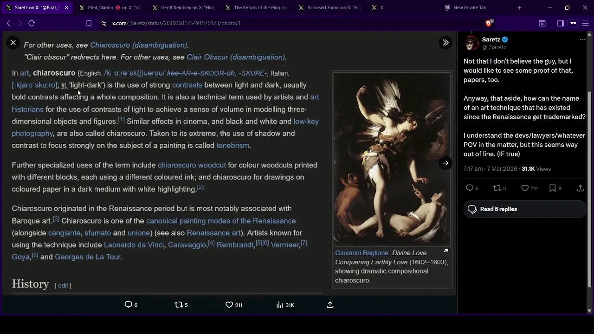Click the word tenebrism in the photo
Image resolution: width=594 pixels, height=334 pixels.
(232, 145)
